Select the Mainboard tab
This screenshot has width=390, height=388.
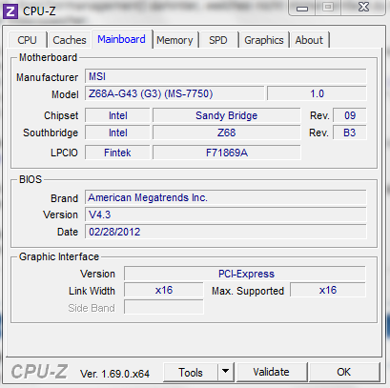coord(122,39)
